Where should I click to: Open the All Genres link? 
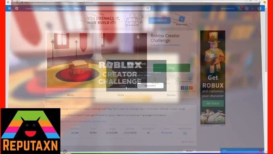pos(167,133)
